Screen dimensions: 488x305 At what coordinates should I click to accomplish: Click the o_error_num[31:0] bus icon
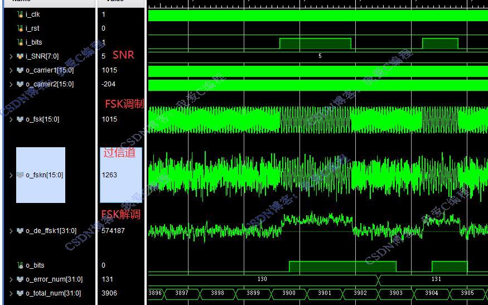point(20,279)
